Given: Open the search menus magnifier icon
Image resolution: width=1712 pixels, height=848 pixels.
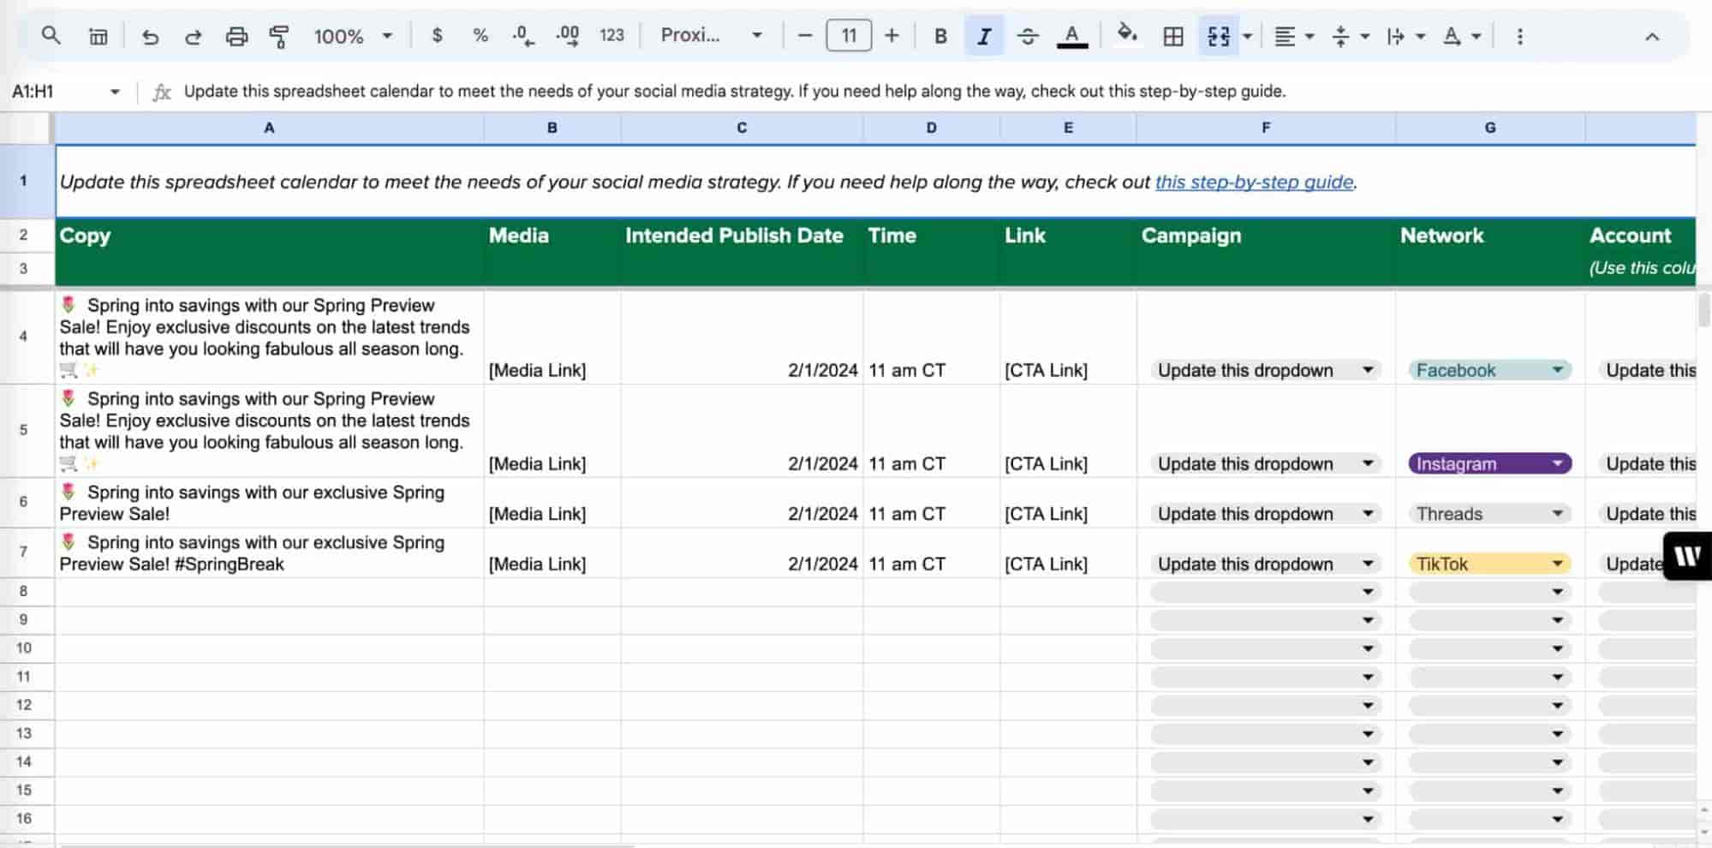Looking at the screenshot, I should pos(51,36).
